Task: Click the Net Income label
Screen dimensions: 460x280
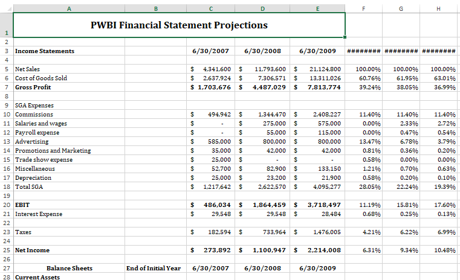Action: pyautogui.click(x=32, y=250)
